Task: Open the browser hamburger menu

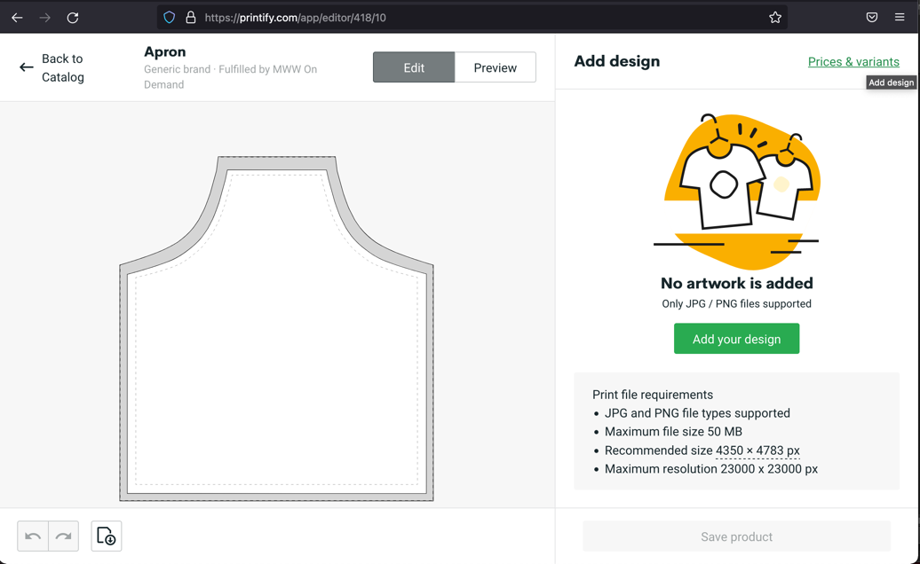Action: 900,18
